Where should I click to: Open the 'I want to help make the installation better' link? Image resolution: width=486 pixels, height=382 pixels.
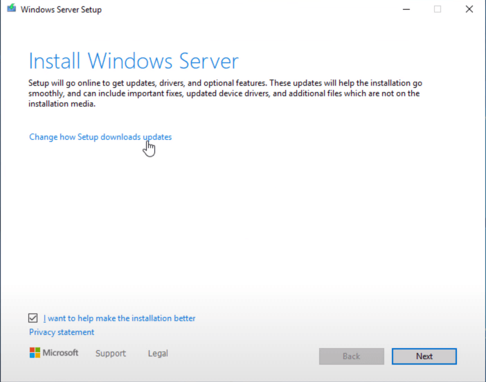pos(119,318)
